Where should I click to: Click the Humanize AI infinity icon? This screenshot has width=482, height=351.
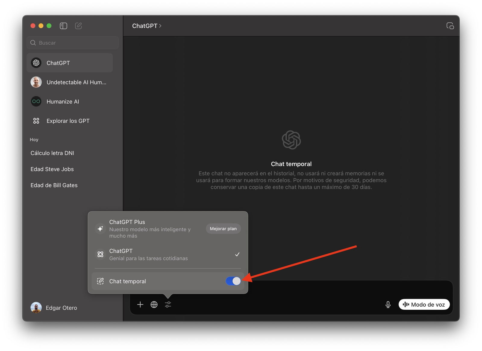(x=36, y=101)
